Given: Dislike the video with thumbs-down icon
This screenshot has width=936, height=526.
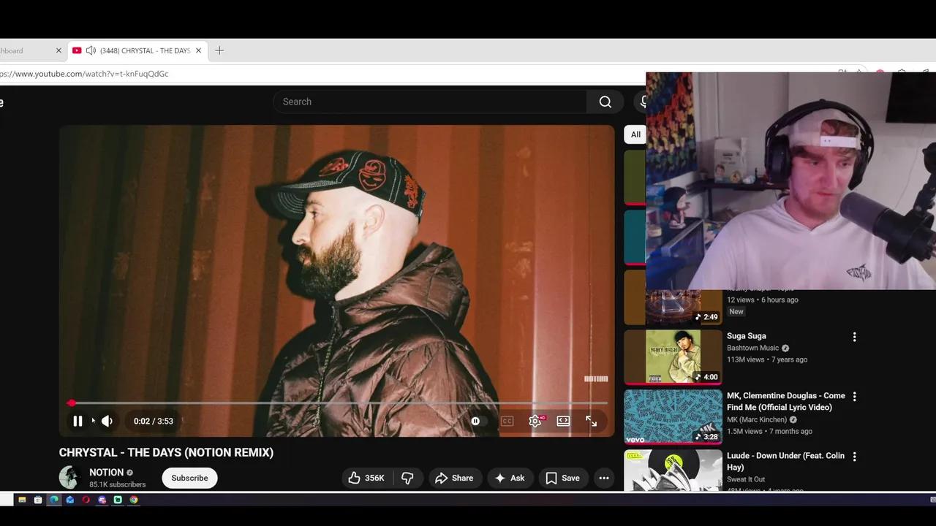Looking at the screenshot, I should (408, 478).
